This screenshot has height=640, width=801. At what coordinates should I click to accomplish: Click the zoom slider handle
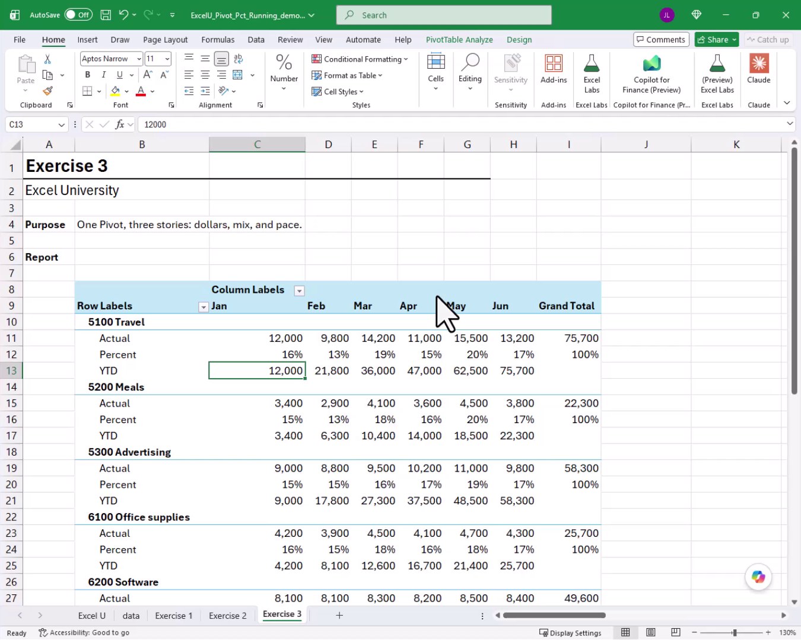[735, 632]
